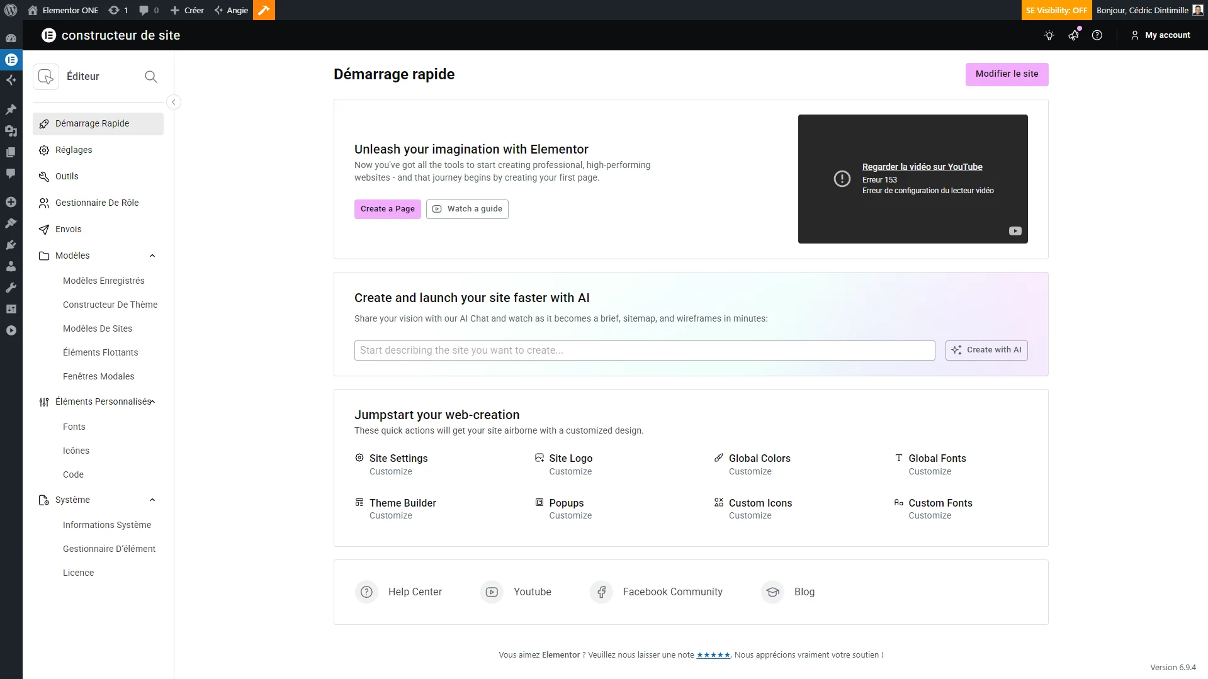Focus the AI site description input
The image size is (1208, 679).
pyautogui.click(x=645, y=351)
